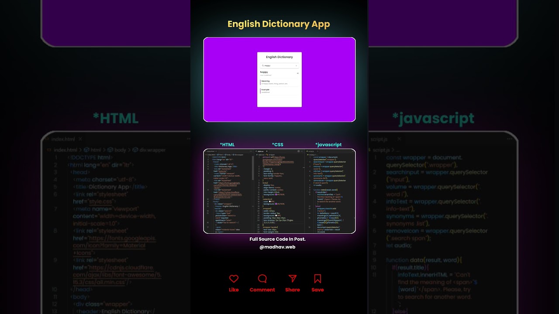Click the *CSS heading above code preview

278,144
